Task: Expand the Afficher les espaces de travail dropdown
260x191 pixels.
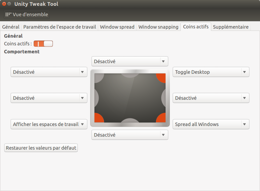Action: coord(49,124)
